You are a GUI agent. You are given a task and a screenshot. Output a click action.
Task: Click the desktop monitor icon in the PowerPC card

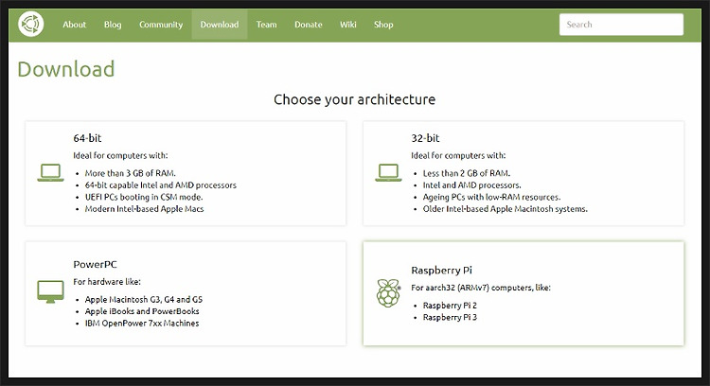(x=50, y=292)
